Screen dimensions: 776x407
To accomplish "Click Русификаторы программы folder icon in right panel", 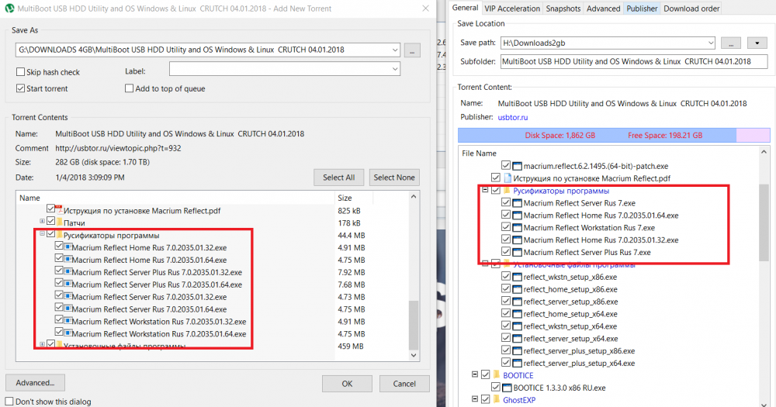I will point(507,191).
